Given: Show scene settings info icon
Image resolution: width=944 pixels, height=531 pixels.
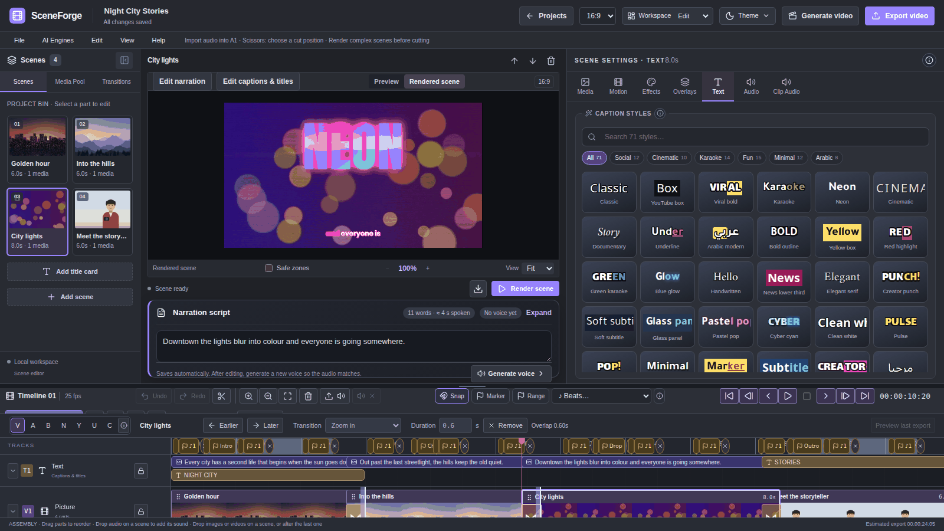Looking at the screenshot, I should pos(929,60).
